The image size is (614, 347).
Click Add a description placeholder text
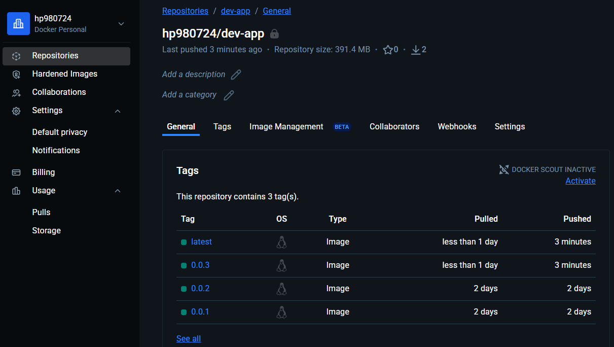[194, 75]
